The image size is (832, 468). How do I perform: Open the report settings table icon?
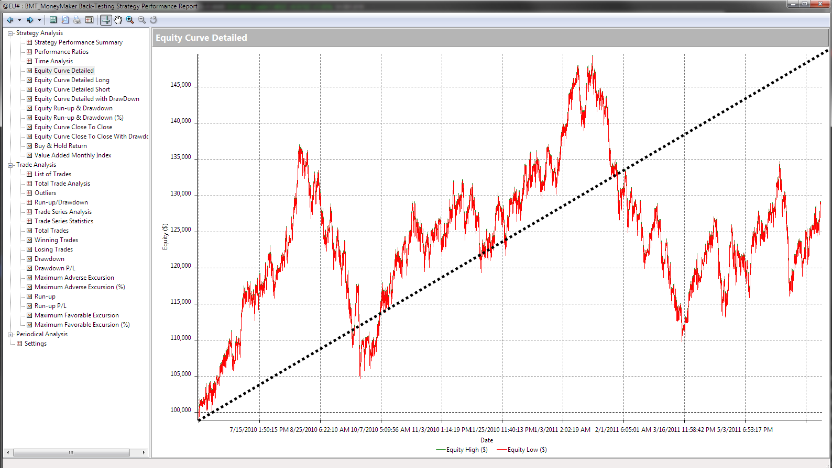click(x=89, y=20)
